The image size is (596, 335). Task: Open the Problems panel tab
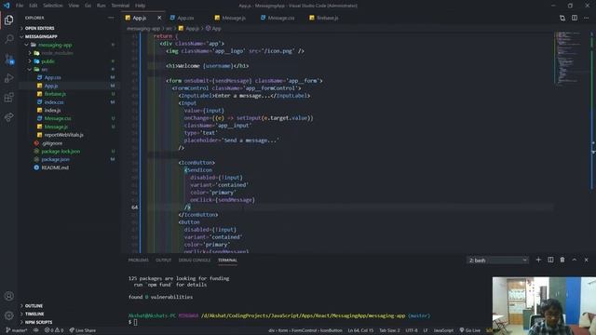click(x=139, y=261)
